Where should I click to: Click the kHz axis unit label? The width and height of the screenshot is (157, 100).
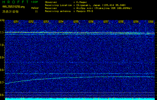2,20
